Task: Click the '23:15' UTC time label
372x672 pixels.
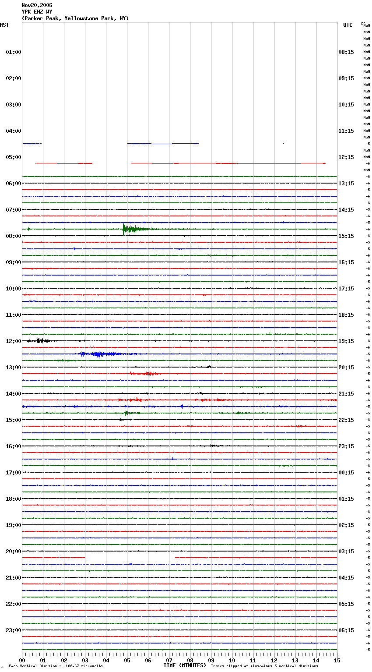Action: click(x=346, y=446)
